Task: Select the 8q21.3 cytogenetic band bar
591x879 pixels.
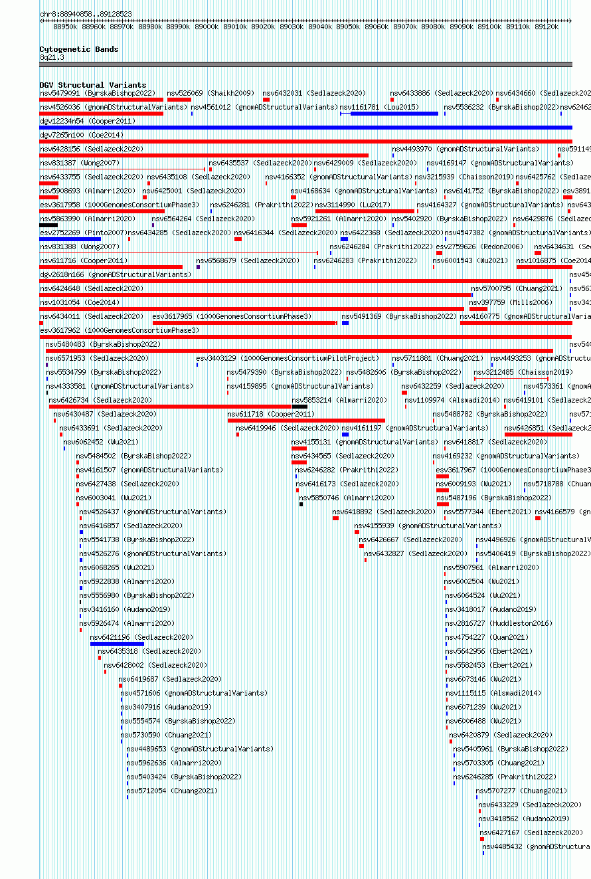Action: click(305, 64)
